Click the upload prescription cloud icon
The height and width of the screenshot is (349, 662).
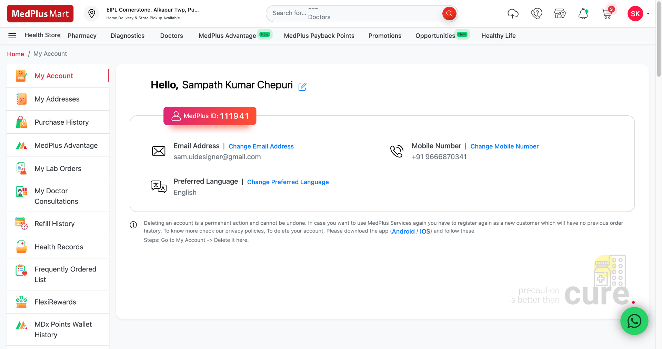[513, 14]
